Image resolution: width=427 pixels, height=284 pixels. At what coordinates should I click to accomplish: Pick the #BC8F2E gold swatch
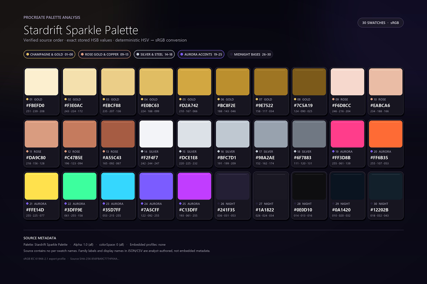pos(233,82)
